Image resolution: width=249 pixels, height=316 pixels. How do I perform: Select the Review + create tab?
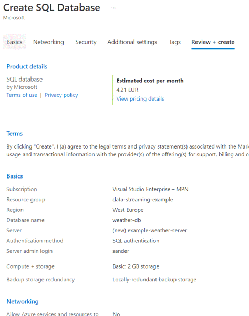213,42
